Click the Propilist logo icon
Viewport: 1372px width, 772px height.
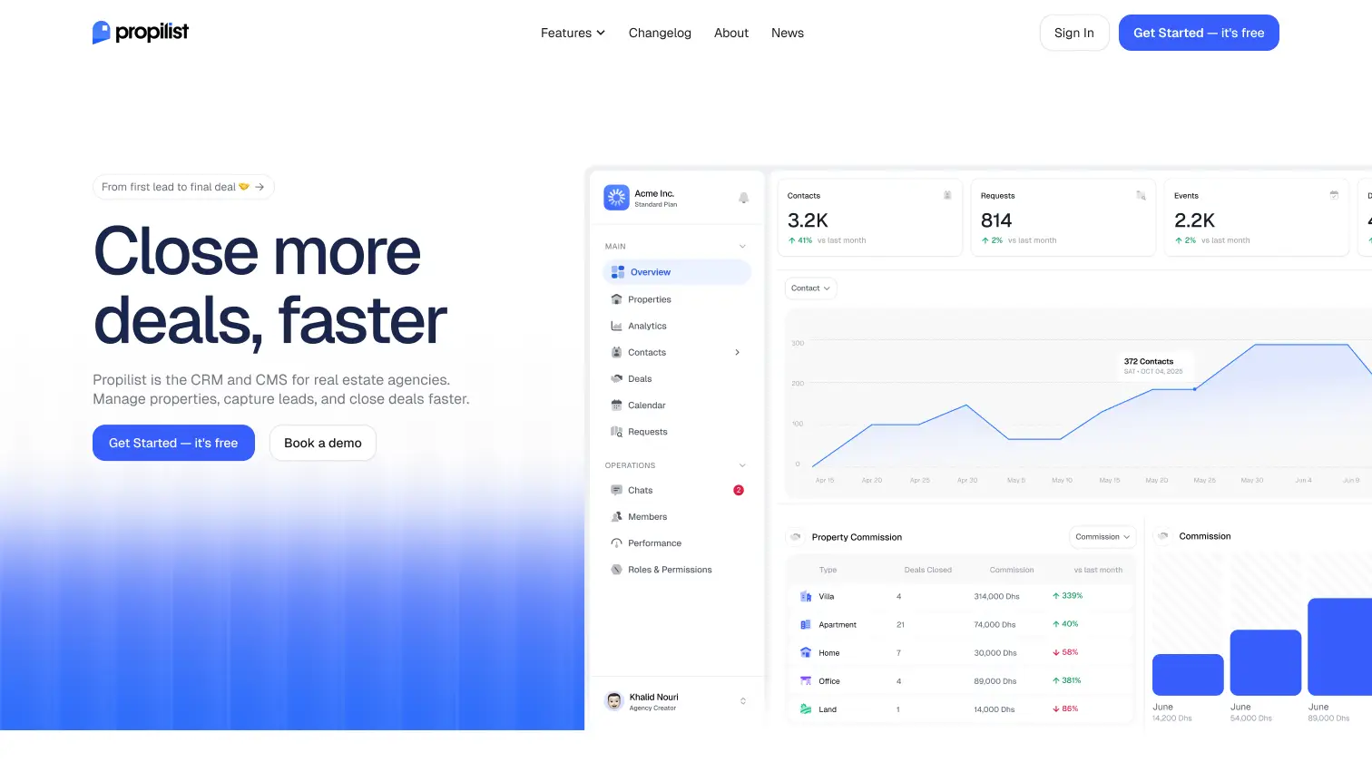tap(102, 33)
